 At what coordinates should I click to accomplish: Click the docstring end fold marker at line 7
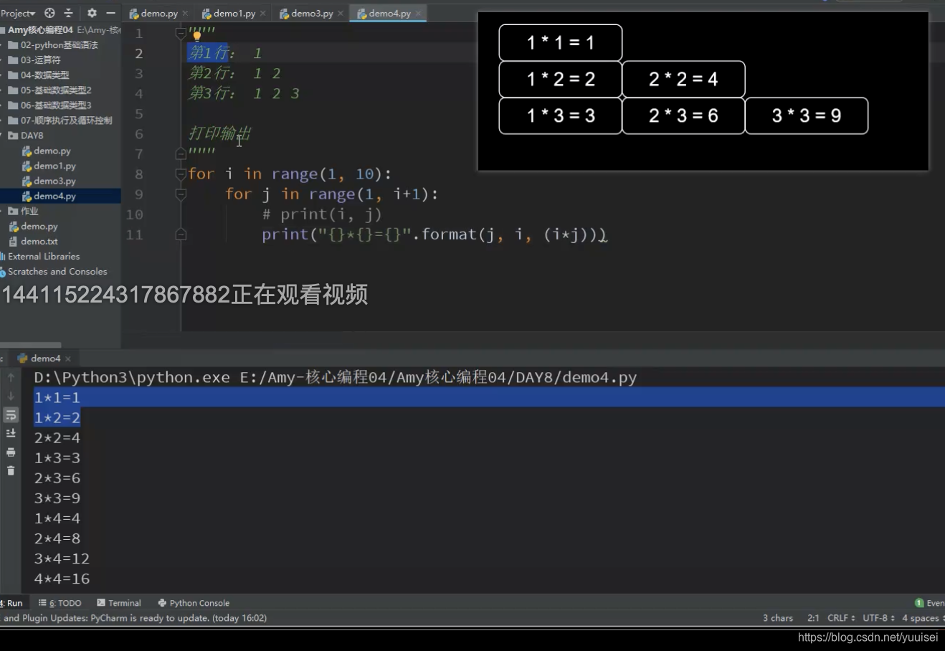tap(181, 153)
